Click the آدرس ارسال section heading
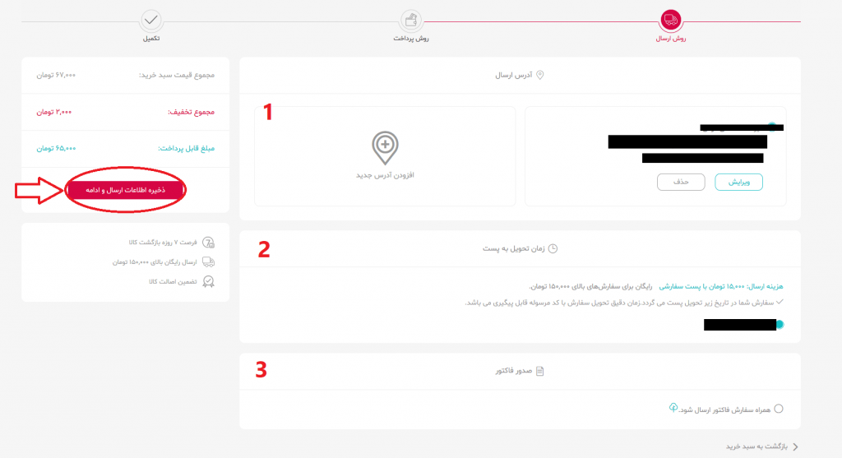This screenshot has width=842, height=458. coord(513,75)
